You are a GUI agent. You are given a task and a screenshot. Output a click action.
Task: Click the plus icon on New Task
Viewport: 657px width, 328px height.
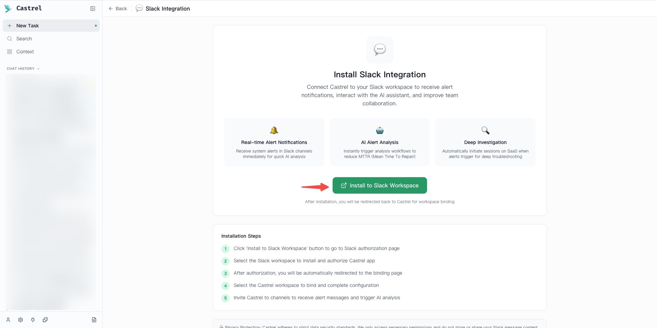[x=10, y=25]
